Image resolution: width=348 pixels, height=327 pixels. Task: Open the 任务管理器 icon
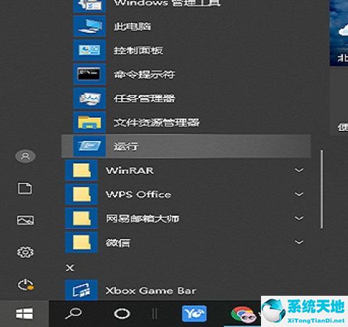click(89, 98)
